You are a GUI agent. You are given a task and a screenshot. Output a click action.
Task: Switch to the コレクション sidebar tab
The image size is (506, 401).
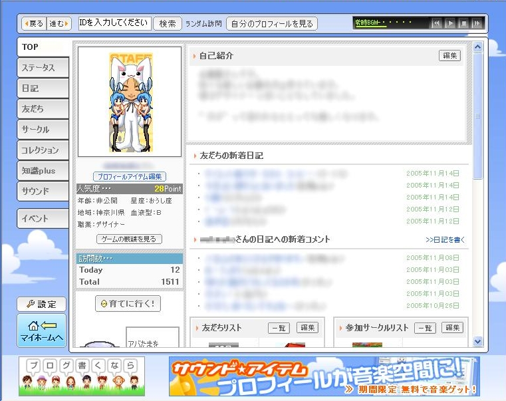click(x=42, y=150)
